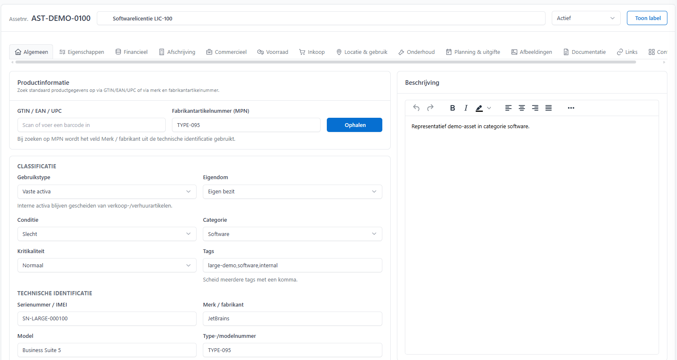Open the Voorraad tab
This screenshot has height=360, width=677.
point(273,52)
